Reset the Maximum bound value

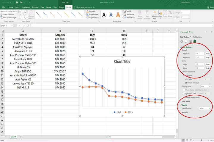(207, 57)
